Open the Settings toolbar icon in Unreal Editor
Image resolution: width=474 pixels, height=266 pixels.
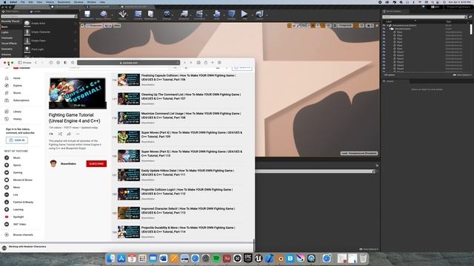pyautogui.click(x=167, y=15)
